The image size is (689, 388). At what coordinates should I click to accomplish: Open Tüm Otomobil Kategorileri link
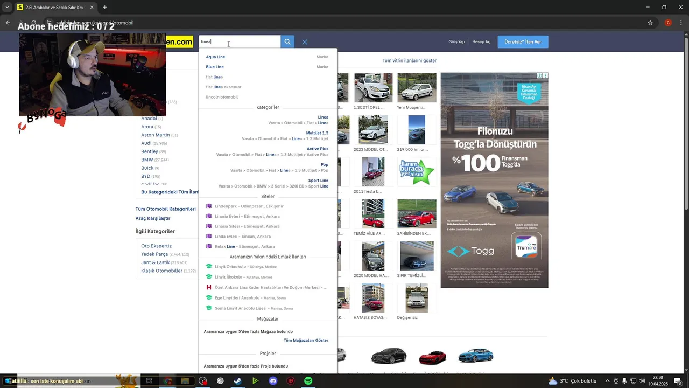(x=166, y=209)
